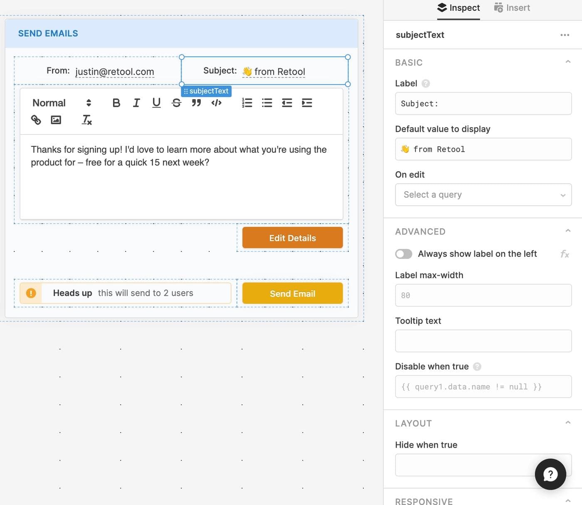This screenshot has width=582, height=505.
Task: Clear text formatting
Action: click(86, 120)
